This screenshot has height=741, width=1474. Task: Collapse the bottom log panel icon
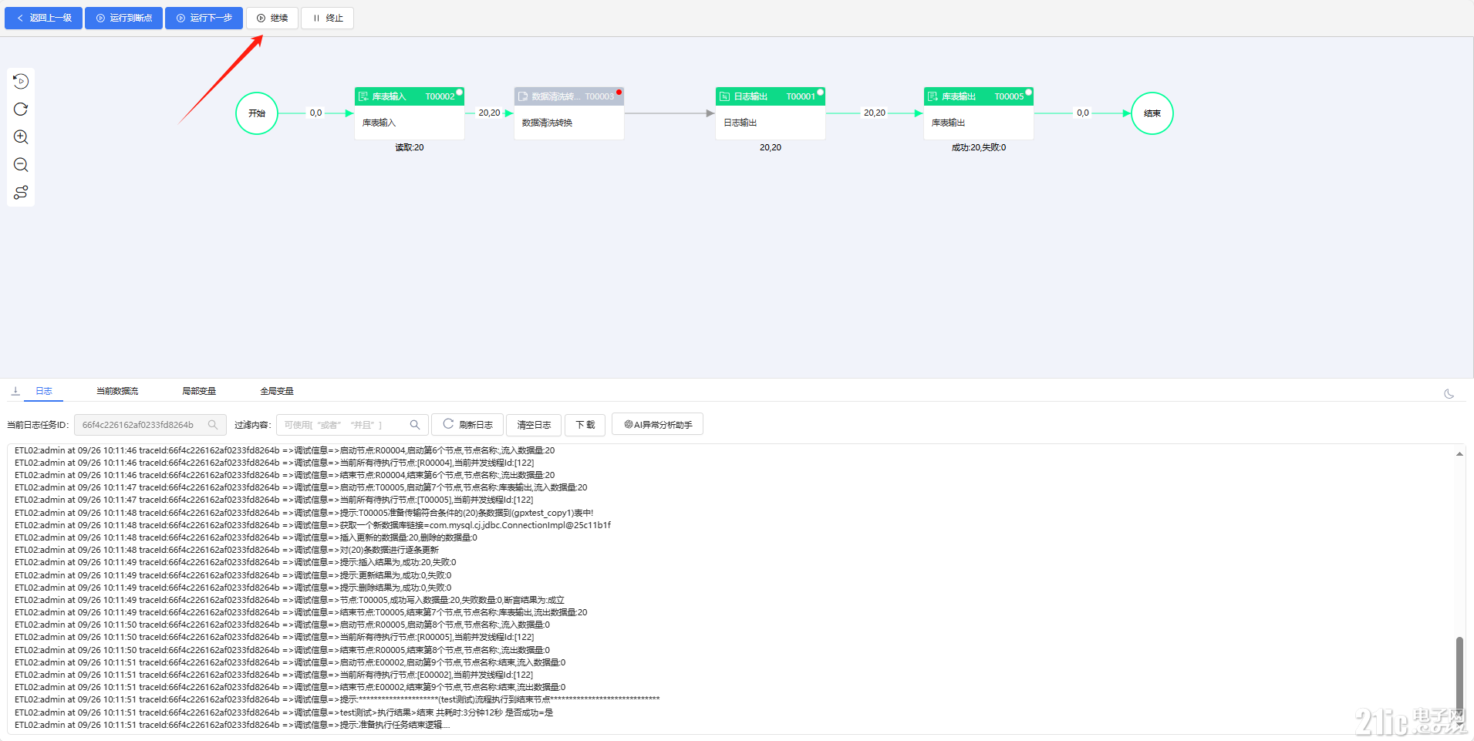point(15,391)
